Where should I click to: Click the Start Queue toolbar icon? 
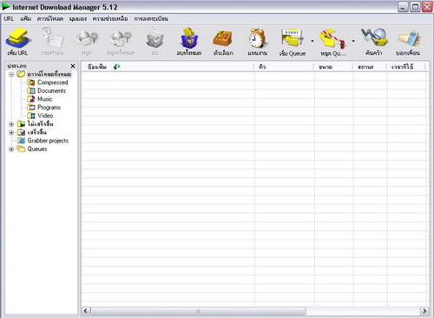click(x=293, y=38)
